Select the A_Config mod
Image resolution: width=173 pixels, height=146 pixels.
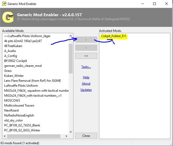coord(11,56)
